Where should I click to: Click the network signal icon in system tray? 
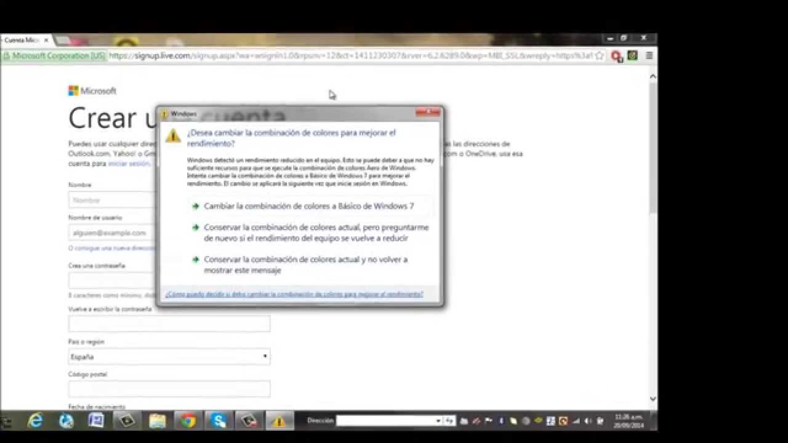tap(577, 421)
